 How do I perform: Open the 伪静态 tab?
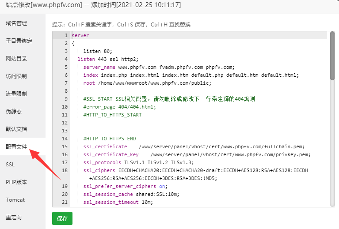[x=14, y=112]
